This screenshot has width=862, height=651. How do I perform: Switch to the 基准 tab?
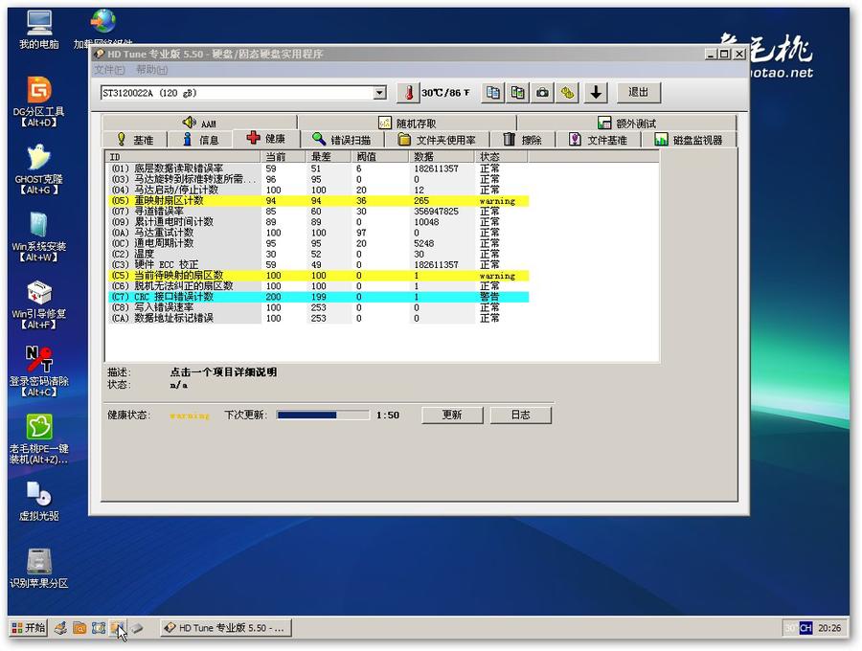[x=135, y=140]
